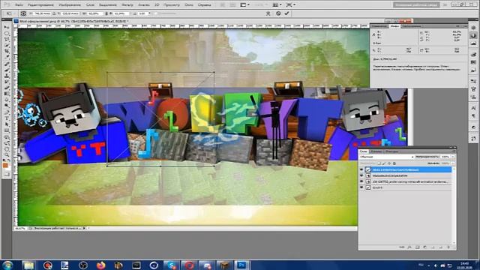
Task: Open the layer fill slider arrow
Action: tap(453, 163)
